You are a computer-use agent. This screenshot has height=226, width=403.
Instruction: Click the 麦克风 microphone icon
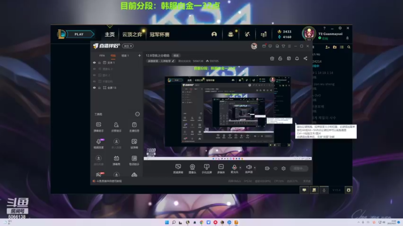click(234, 167)
